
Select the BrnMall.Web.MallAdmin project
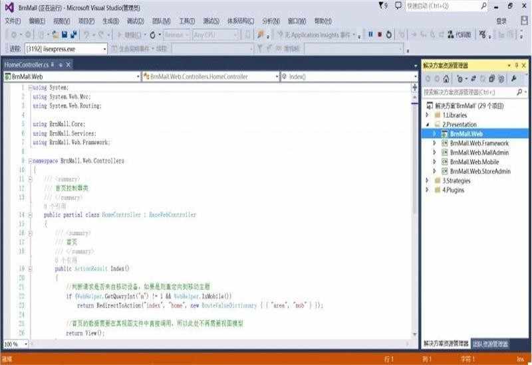click(479, 153)
